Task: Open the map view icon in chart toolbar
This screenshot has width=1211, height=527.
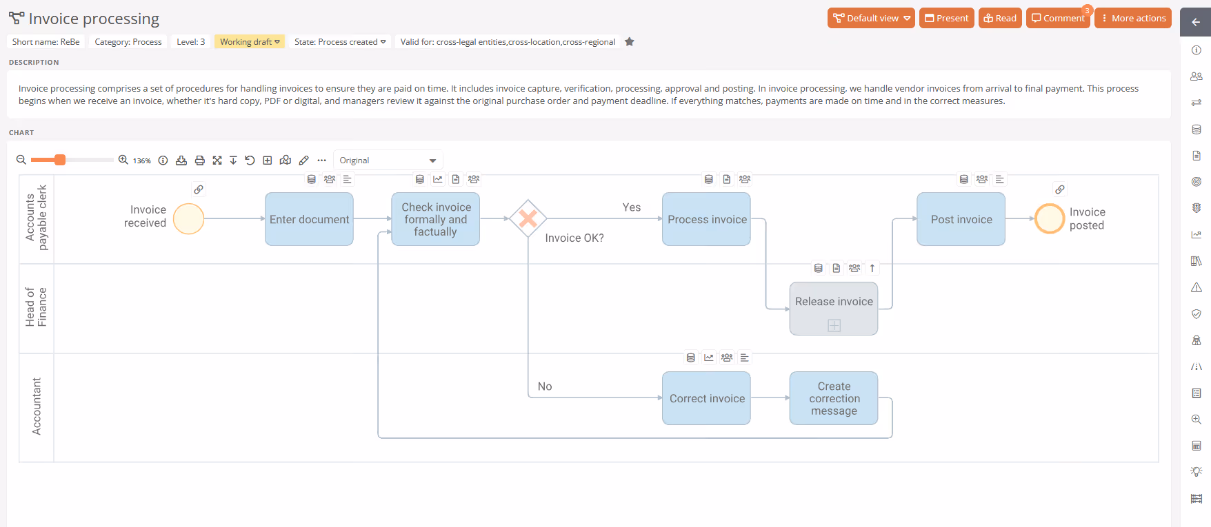Action: pos(286,161)
